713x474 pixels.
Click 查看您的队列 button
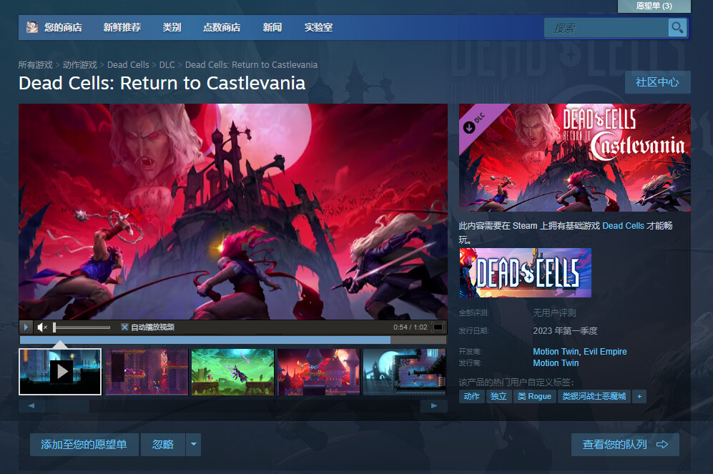point(625,445)
